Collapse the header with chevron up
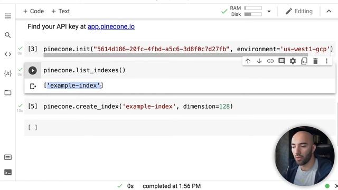The image size is (338, 190). 328,11
